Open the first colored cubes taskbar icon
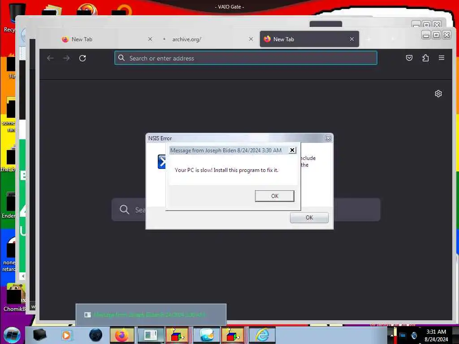This screenshot has width=459, height=344. (177, 335)
